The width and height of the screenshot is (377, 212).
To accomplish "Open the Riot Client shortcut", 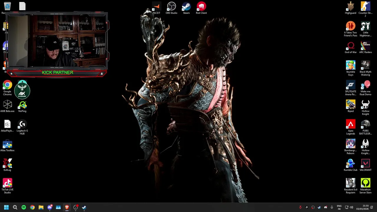I will coord(201,8).
